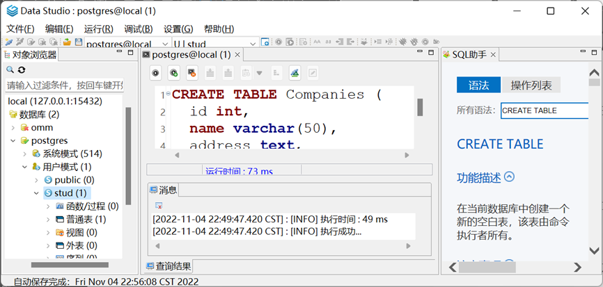Click the SQL助手 scroll down arrow

point(594,251)
